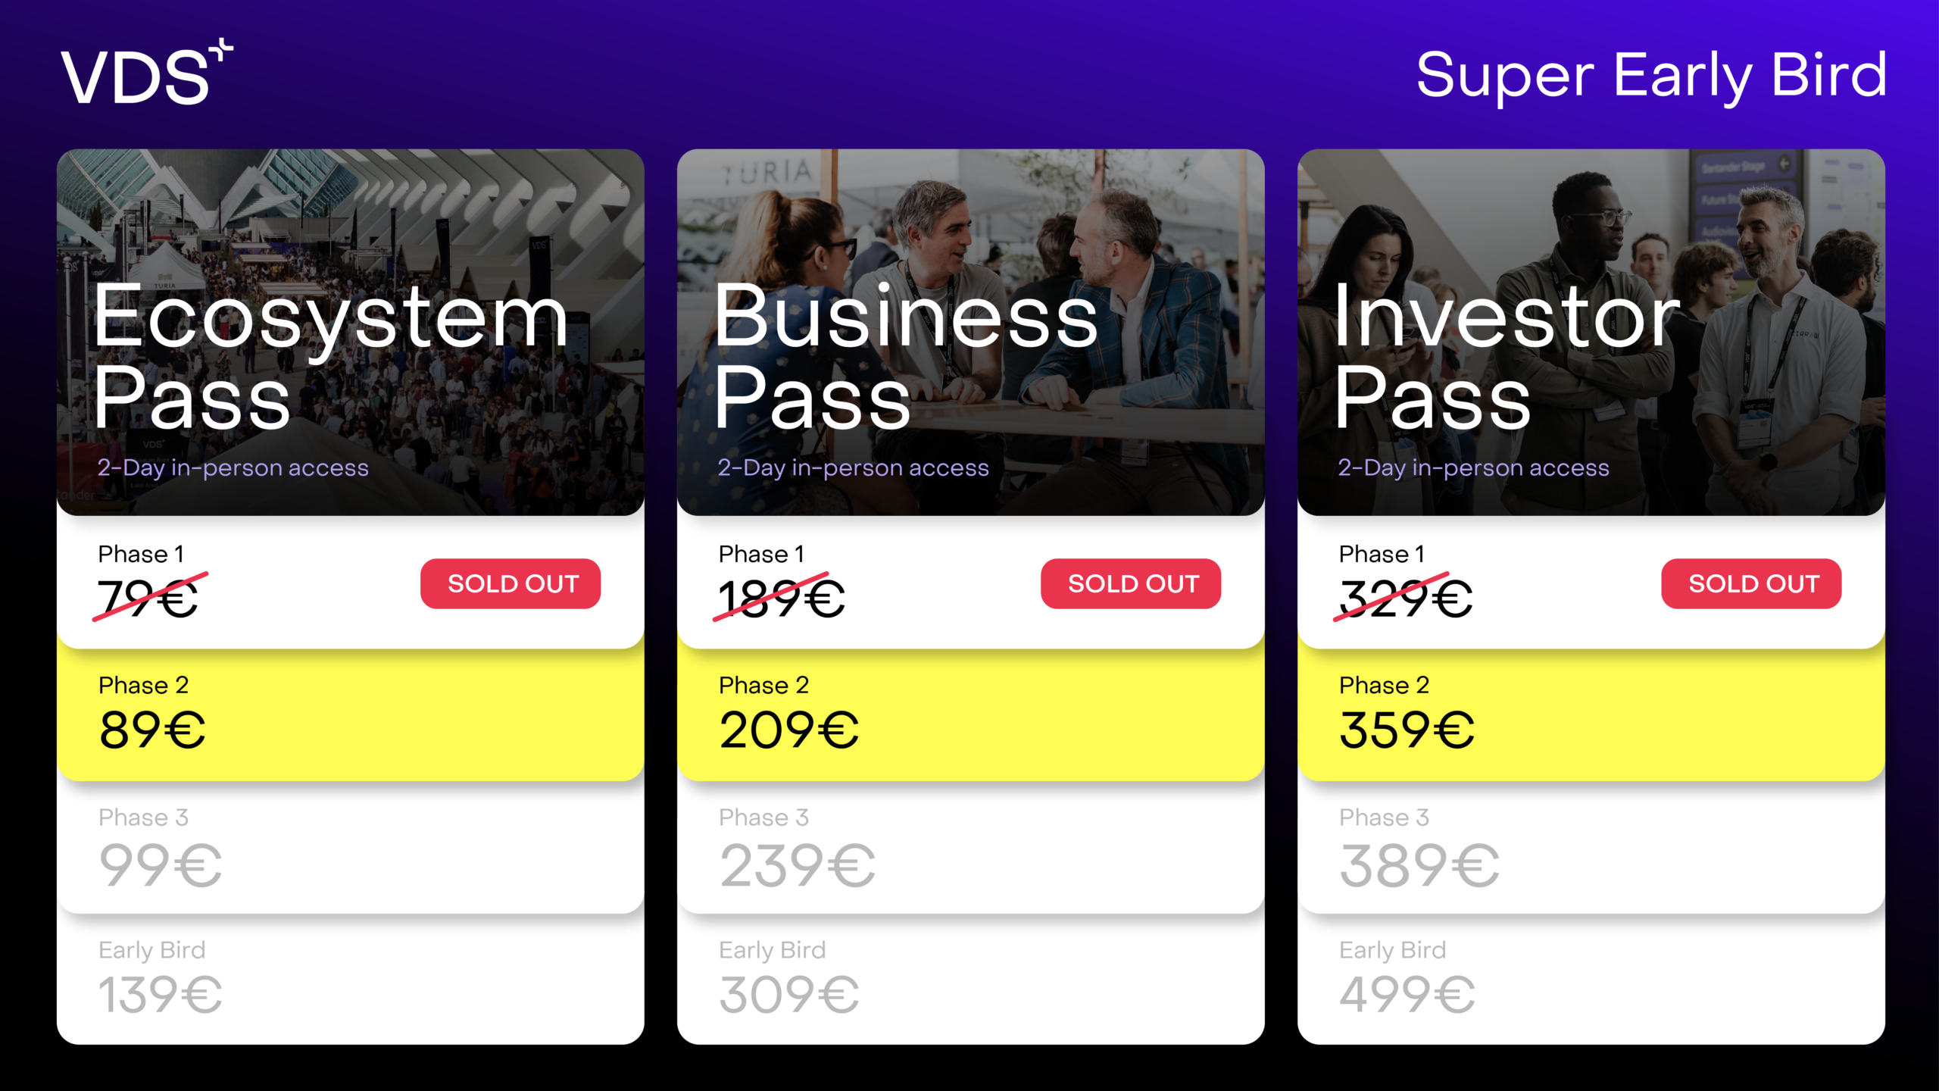Pick Investor Early Bird price 499€
The image size is (1939, 1091).
(1591, 979)
